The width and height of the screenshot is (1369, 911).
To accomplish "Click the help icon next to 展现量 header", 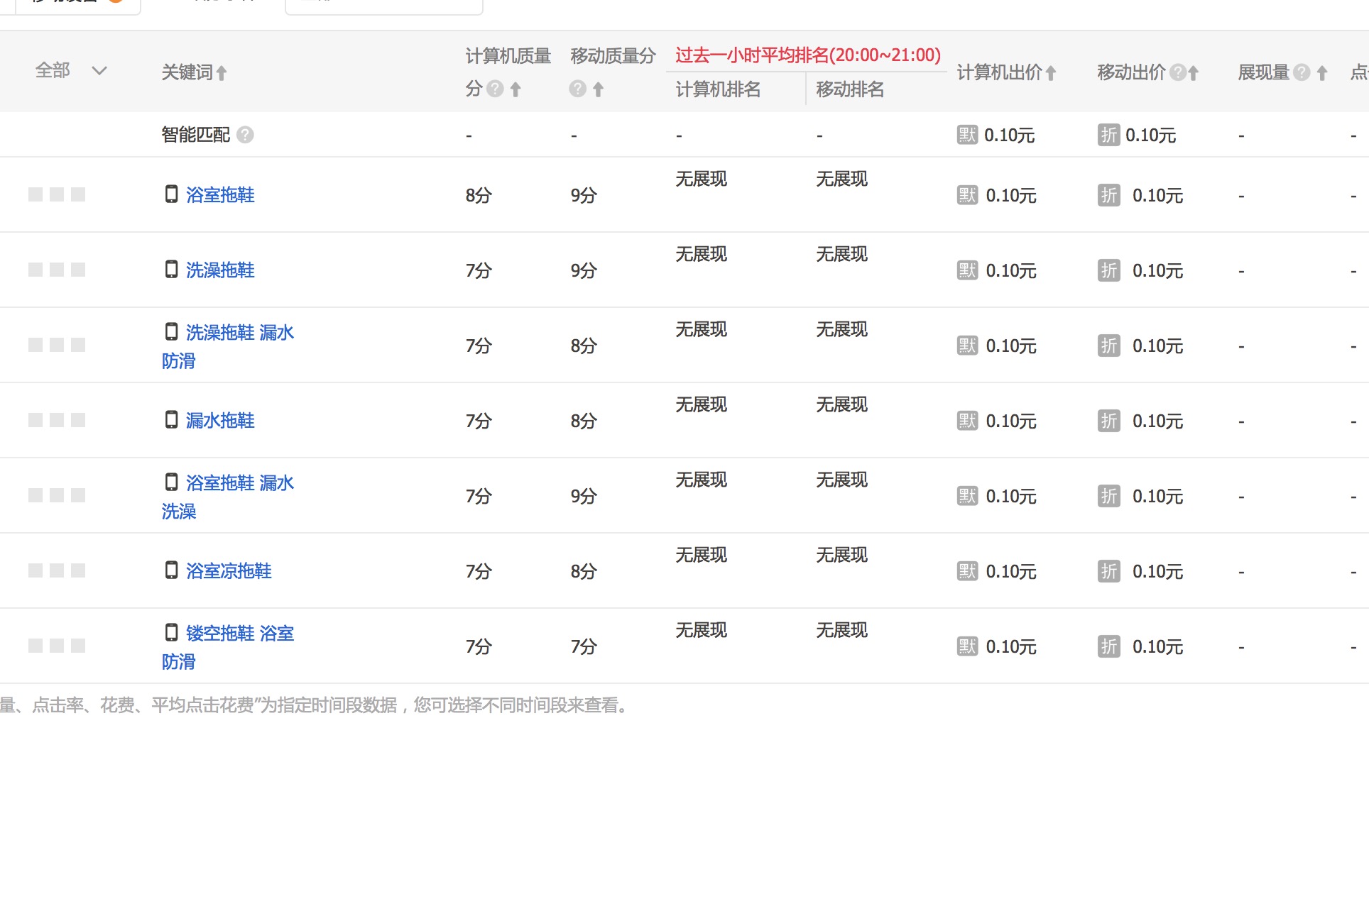I will (x=1302, y=72).
